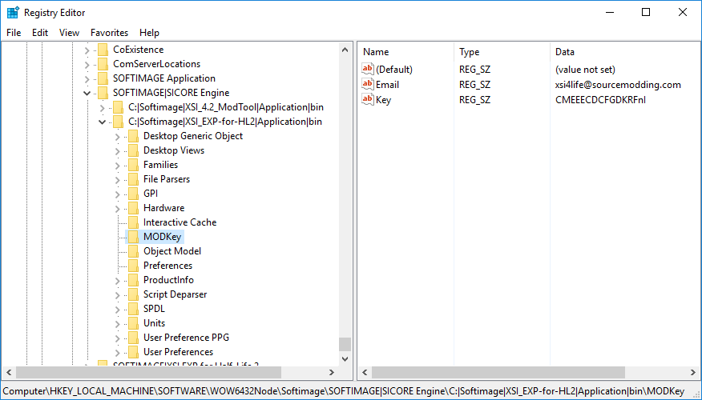Click the User Preference PPG folder icon
The width and height of the screenshot is (702, 400).
pyautogui.click(x=133, y=338)
